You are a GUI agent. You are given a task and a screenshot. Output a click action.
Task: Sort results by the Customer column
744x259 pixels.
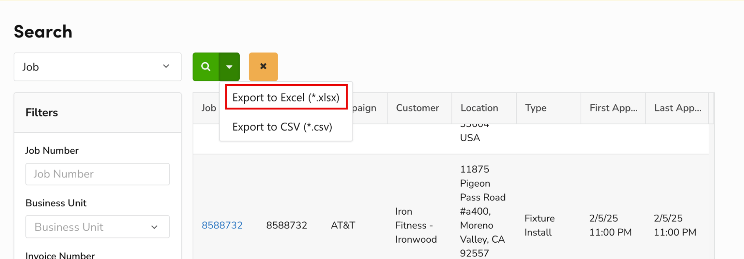418,108
